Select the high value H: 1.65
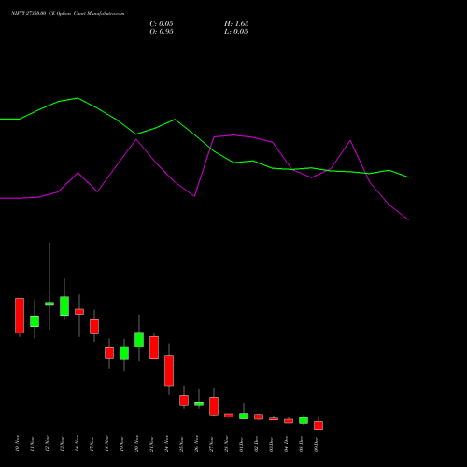This screenshot has height=467, width=467. click(236, 24)
